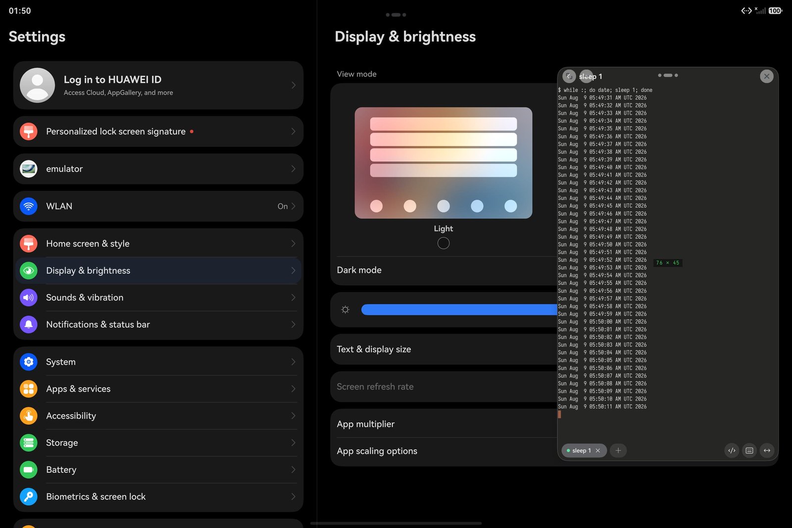
Task: Open Notifications & status bar settings
Action: tap(158, 325)
